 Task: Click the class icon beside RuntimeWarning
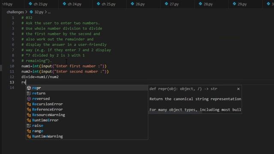coord(29,136)
